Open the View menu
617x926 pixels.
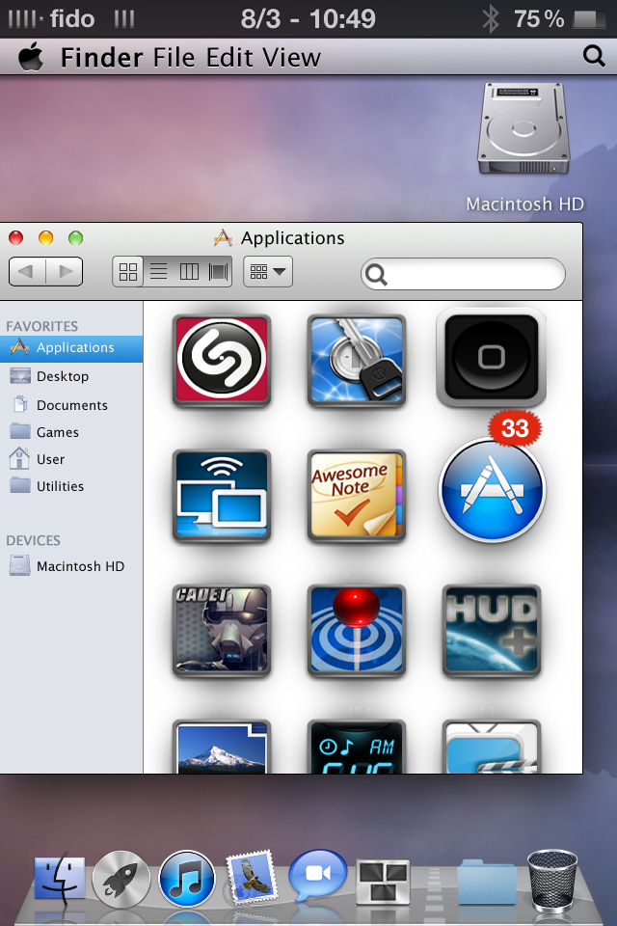[x=292, y=58]
